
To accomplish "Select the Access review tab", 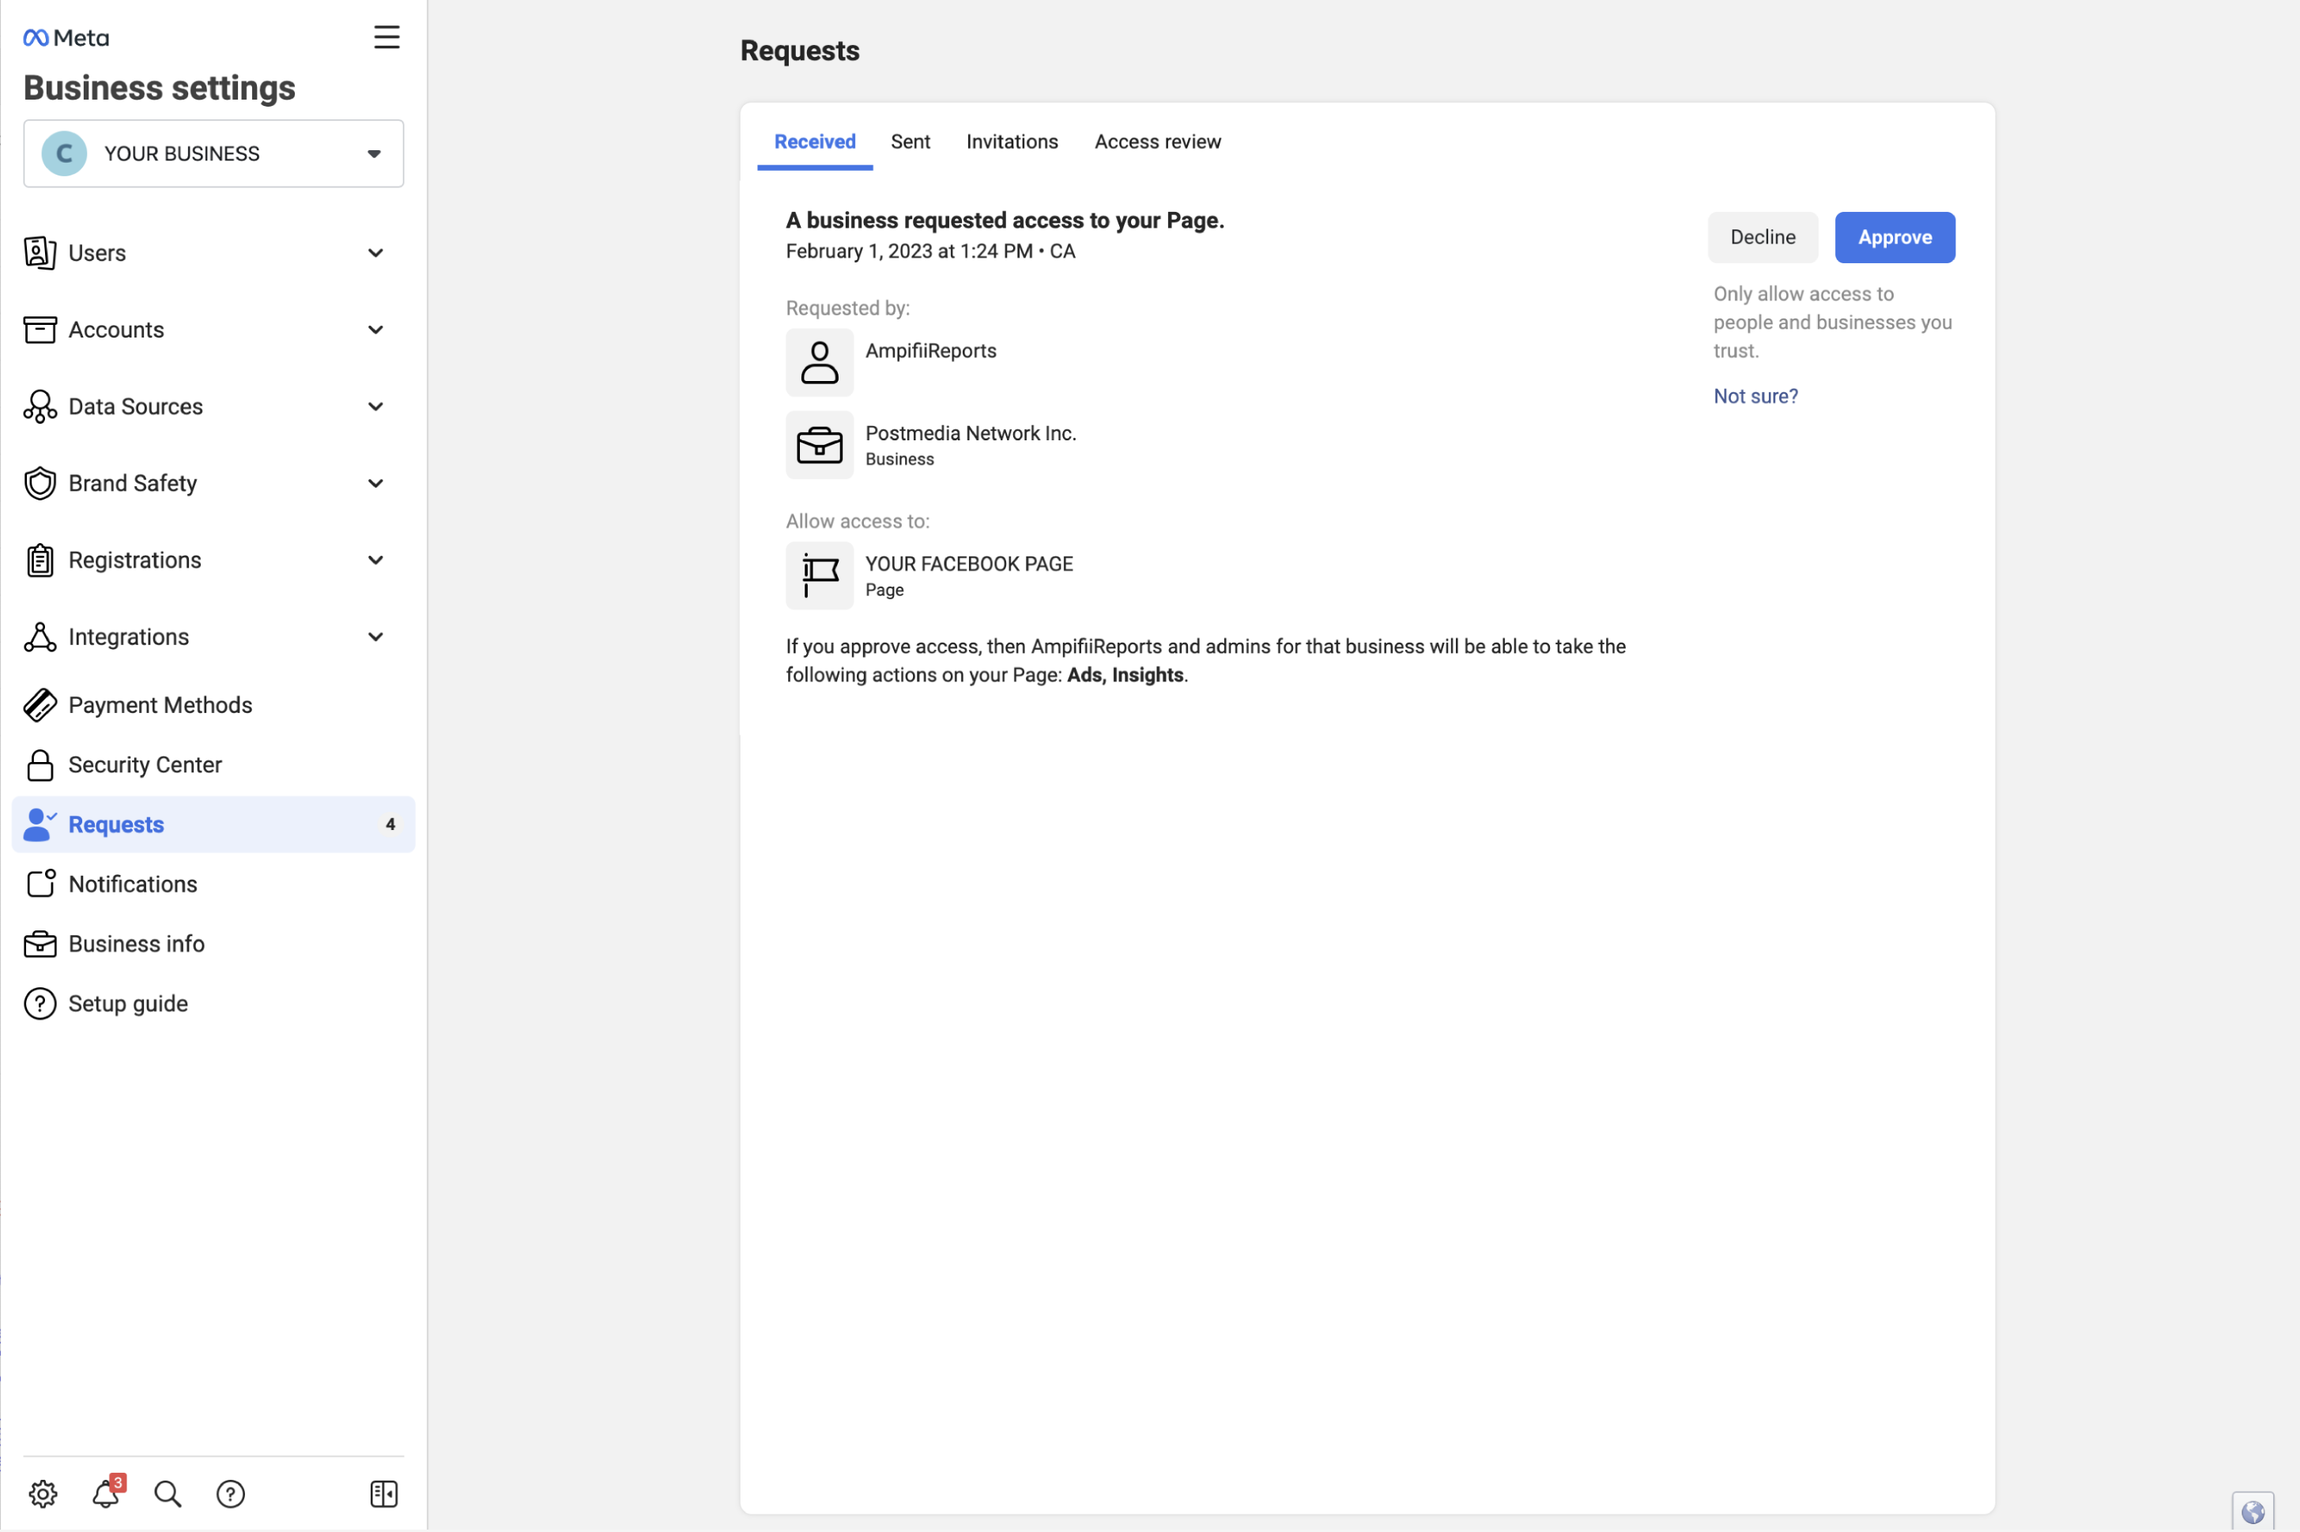I will tap(1159, 140).
